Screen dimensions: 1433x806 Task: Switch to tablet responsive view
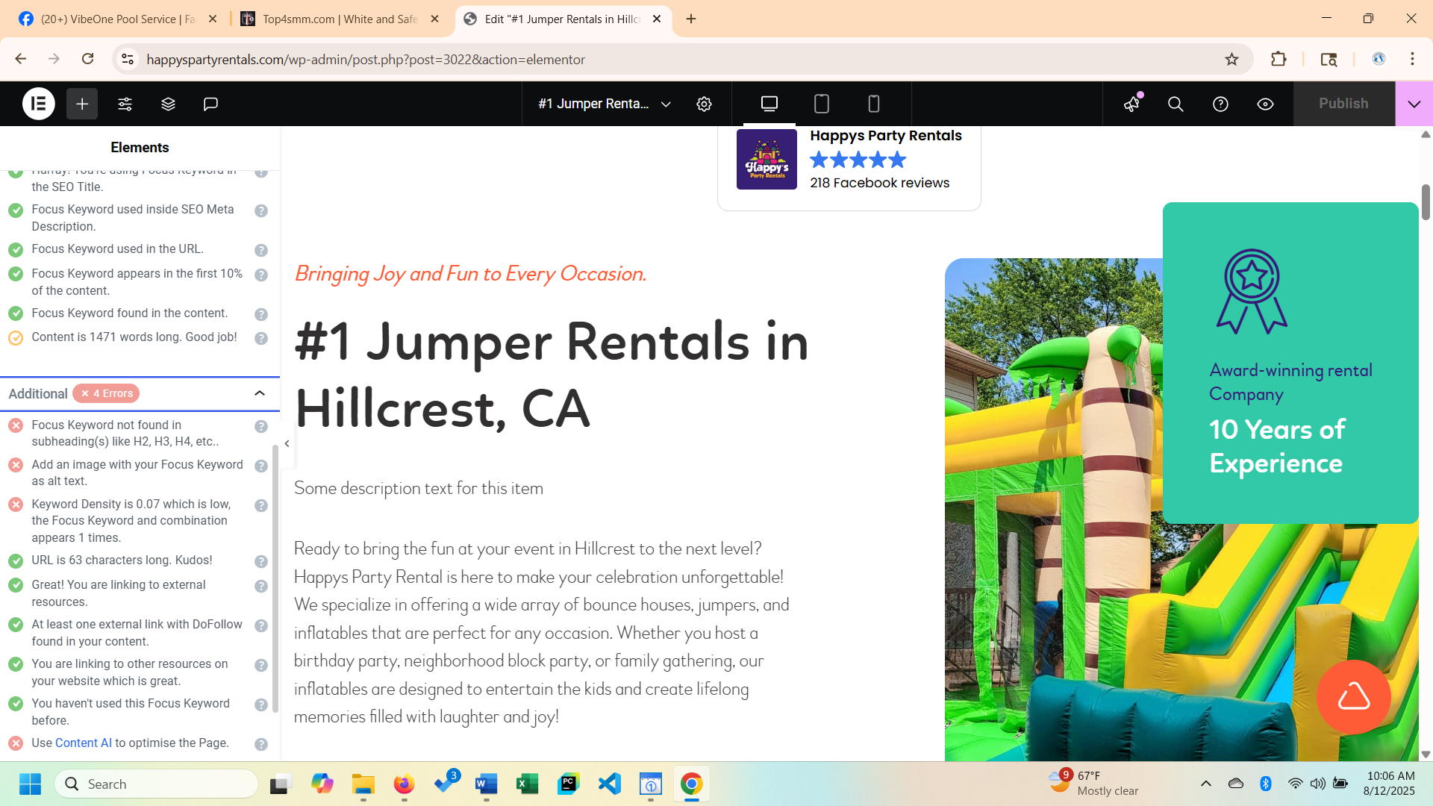tap(822, 104)
